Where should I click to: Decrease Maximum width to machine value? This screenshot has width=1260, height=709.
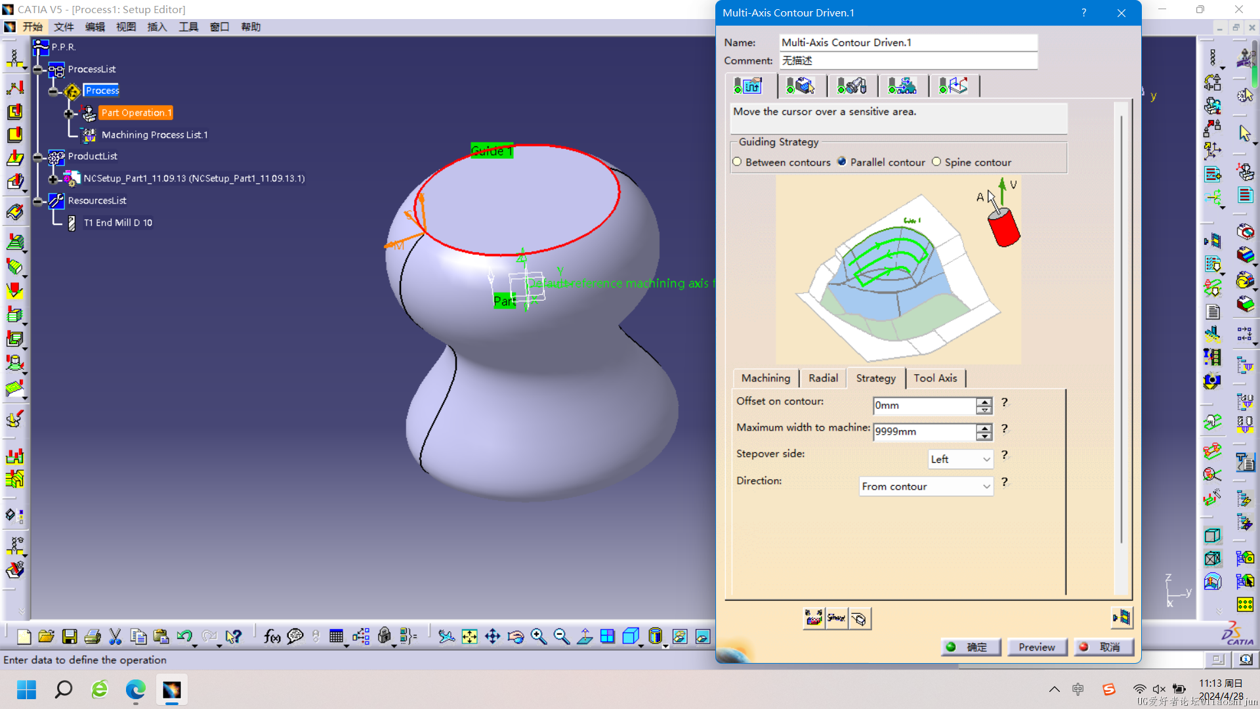pyautogui.click(x=984, y=437)
